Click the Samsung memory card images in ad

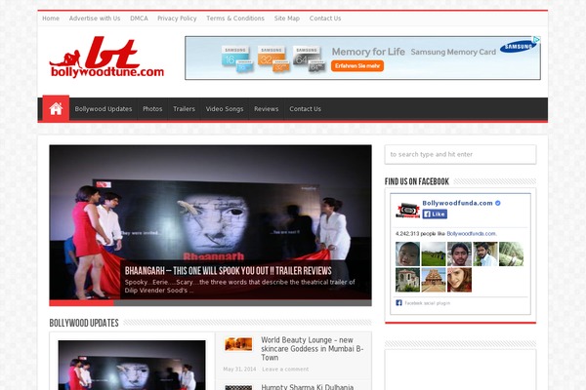[273, 58]
